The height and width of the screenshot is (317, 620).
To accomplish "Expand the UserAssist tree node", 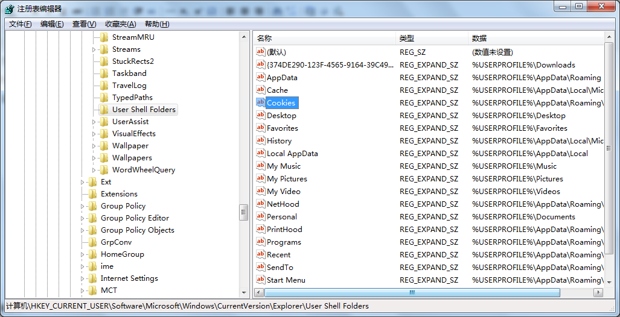I will pos(94,122).
